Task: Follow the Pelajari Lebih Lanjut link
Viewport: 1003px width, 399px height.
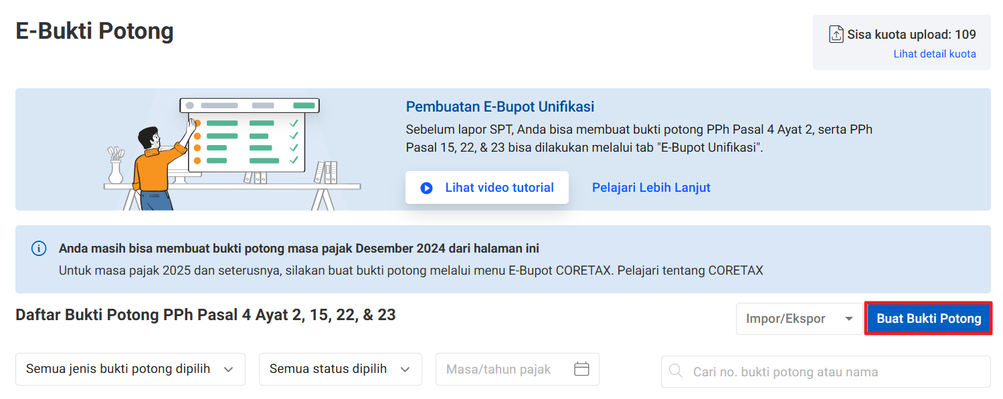Action: 650,188
